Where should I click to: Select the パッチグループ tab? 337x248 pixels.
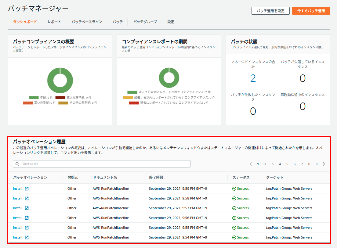coord(145,22)
